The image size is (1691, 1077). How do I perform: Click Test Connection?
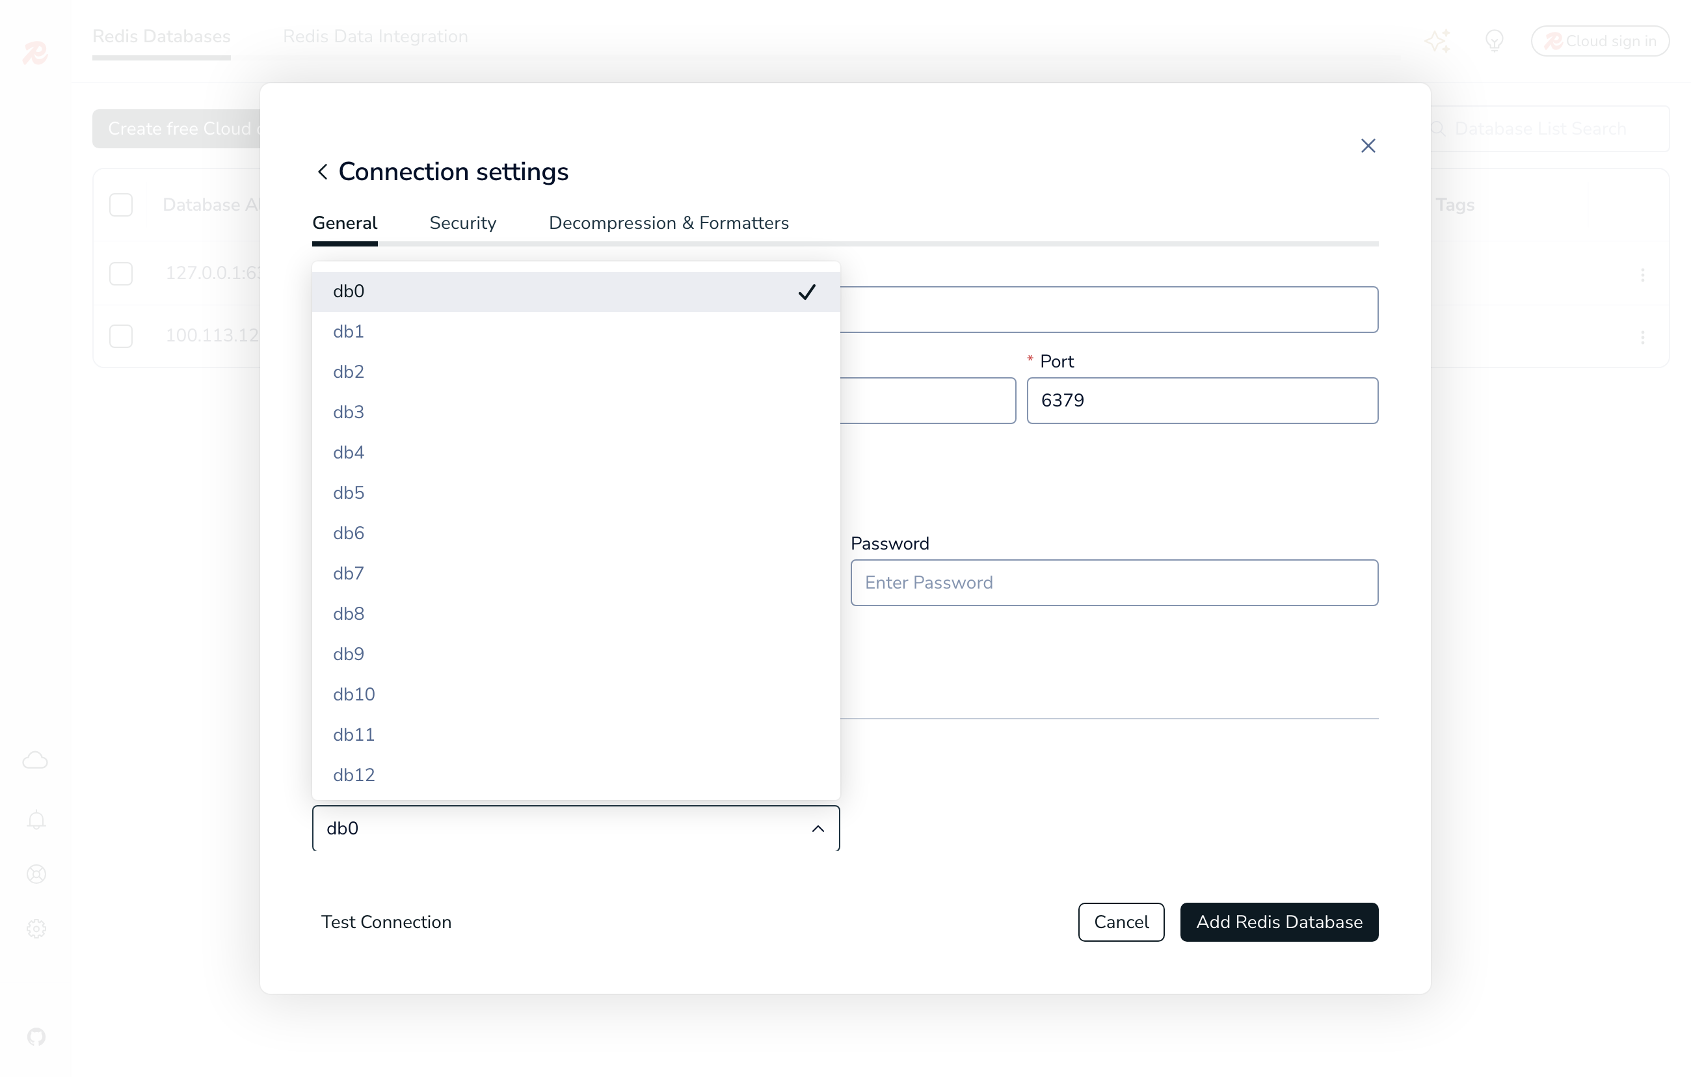386,922
